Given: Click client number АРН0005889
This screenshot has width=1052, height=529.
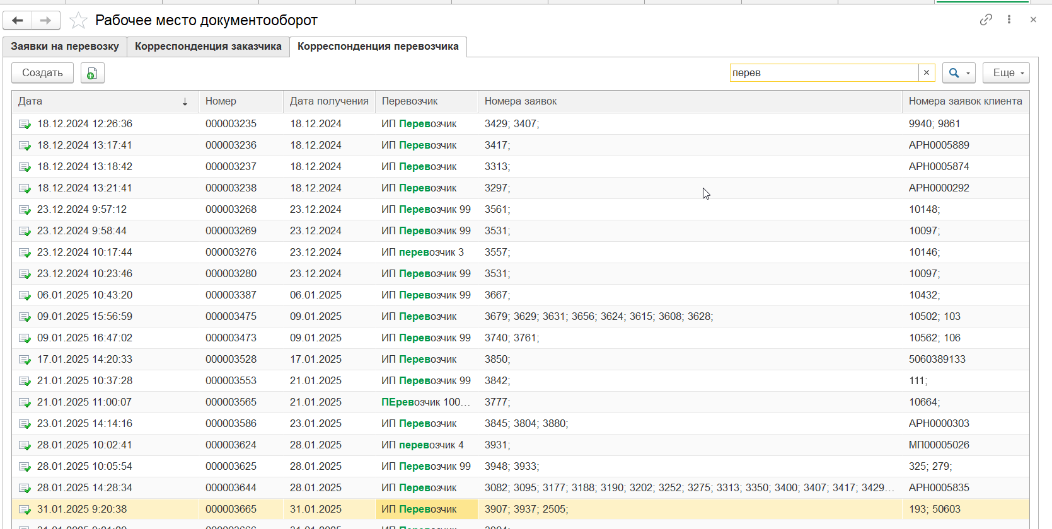Looking at the screenshot, I should click(966, 145).
